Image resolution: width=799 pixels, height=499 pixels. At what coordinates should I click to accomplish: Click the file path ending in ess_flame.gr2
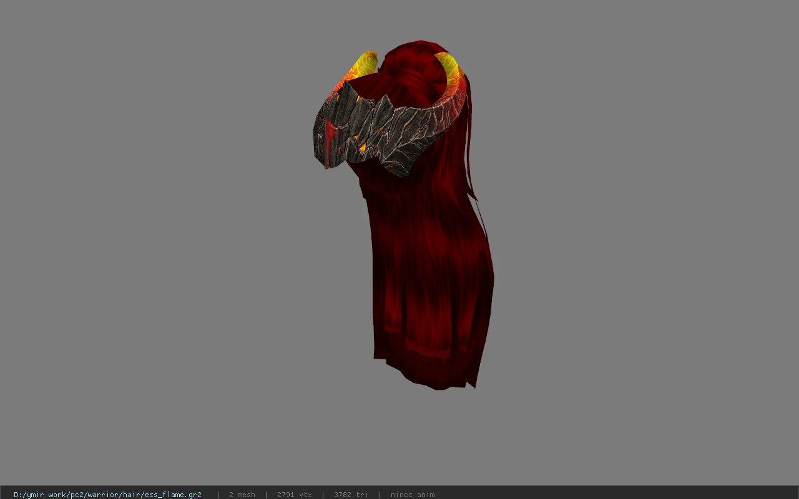pyautogui.click(x=107, y=495)
